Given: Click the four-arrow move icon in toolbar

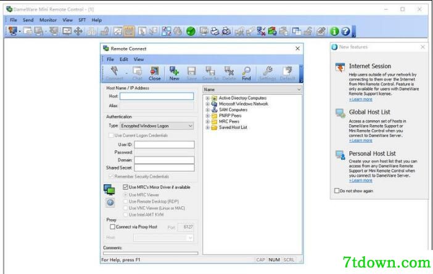Looking at the screenshot, I should click(x=78, y=31).
